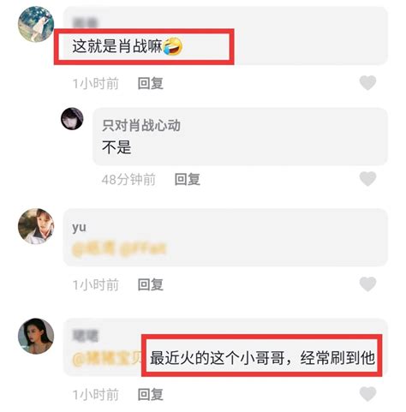406x412 pixels.
Task: Open the 只对肖战心动 username
Action: point(141,125)
